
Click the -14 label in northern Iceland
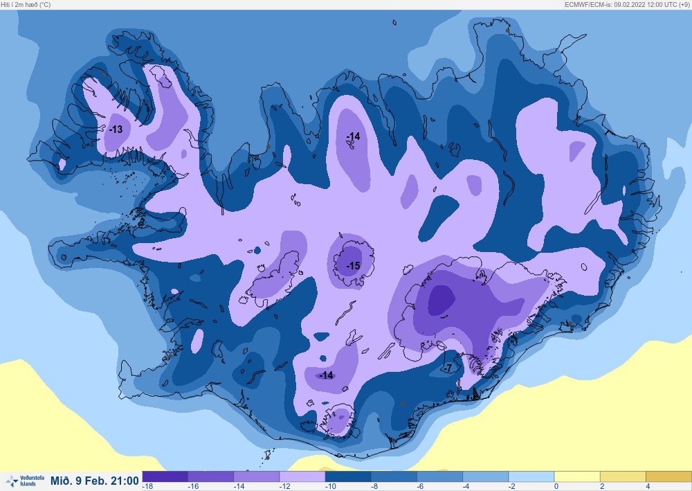353,136
